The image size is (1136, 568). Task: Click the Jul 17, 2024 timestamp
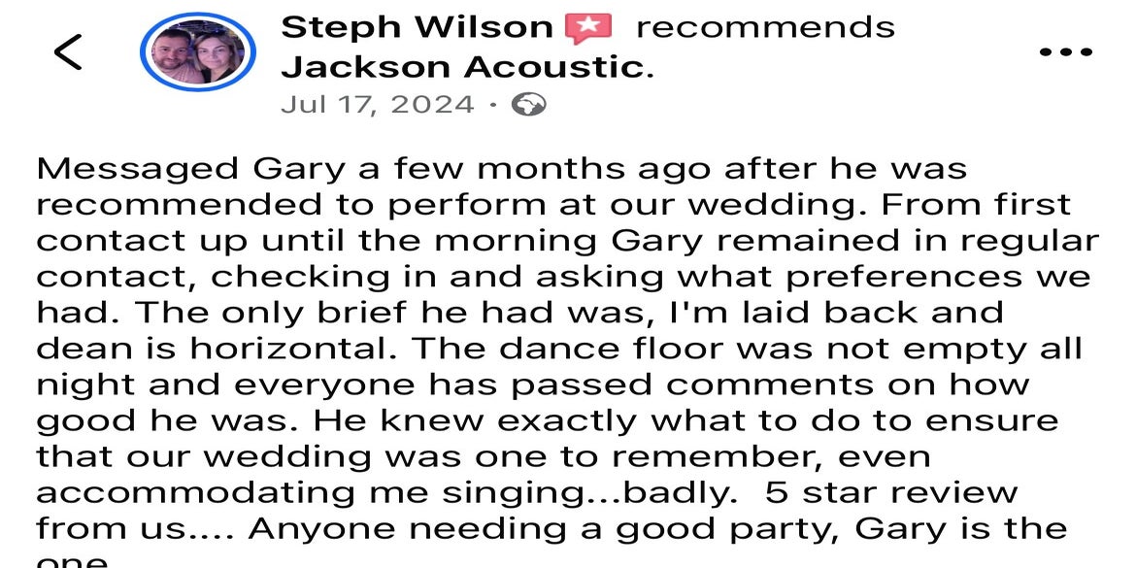pyautogui.click(x=377, y=104)
